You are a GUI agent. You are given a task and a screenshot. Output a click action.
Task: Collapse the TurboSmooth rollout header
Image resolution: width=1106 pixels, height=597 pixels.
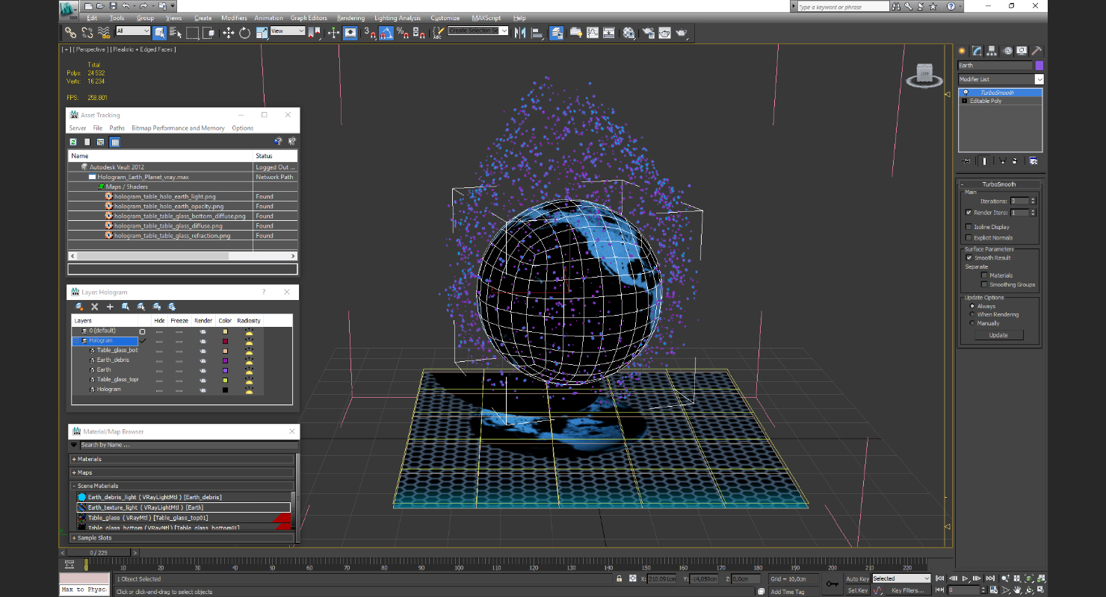point(999,184)
